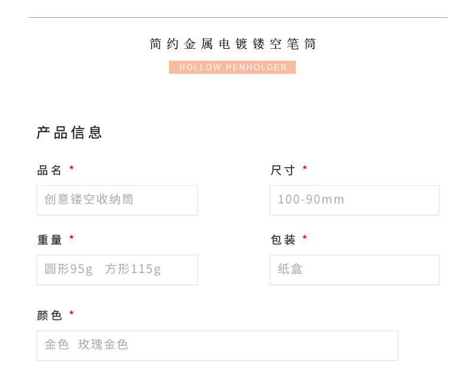The height and width of the screenshot is (370, 476).
Task: Click the 方形115g text in weight field
Action: [133, 269]
